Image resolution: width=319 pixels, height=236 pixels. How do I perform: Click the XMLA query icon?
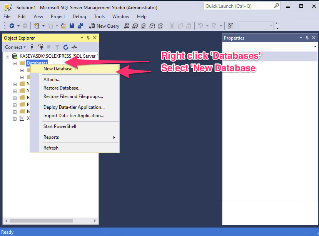point(152,26)
